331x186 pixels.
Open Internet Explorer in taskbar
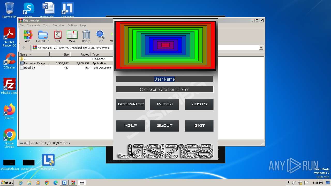(21, 183)
